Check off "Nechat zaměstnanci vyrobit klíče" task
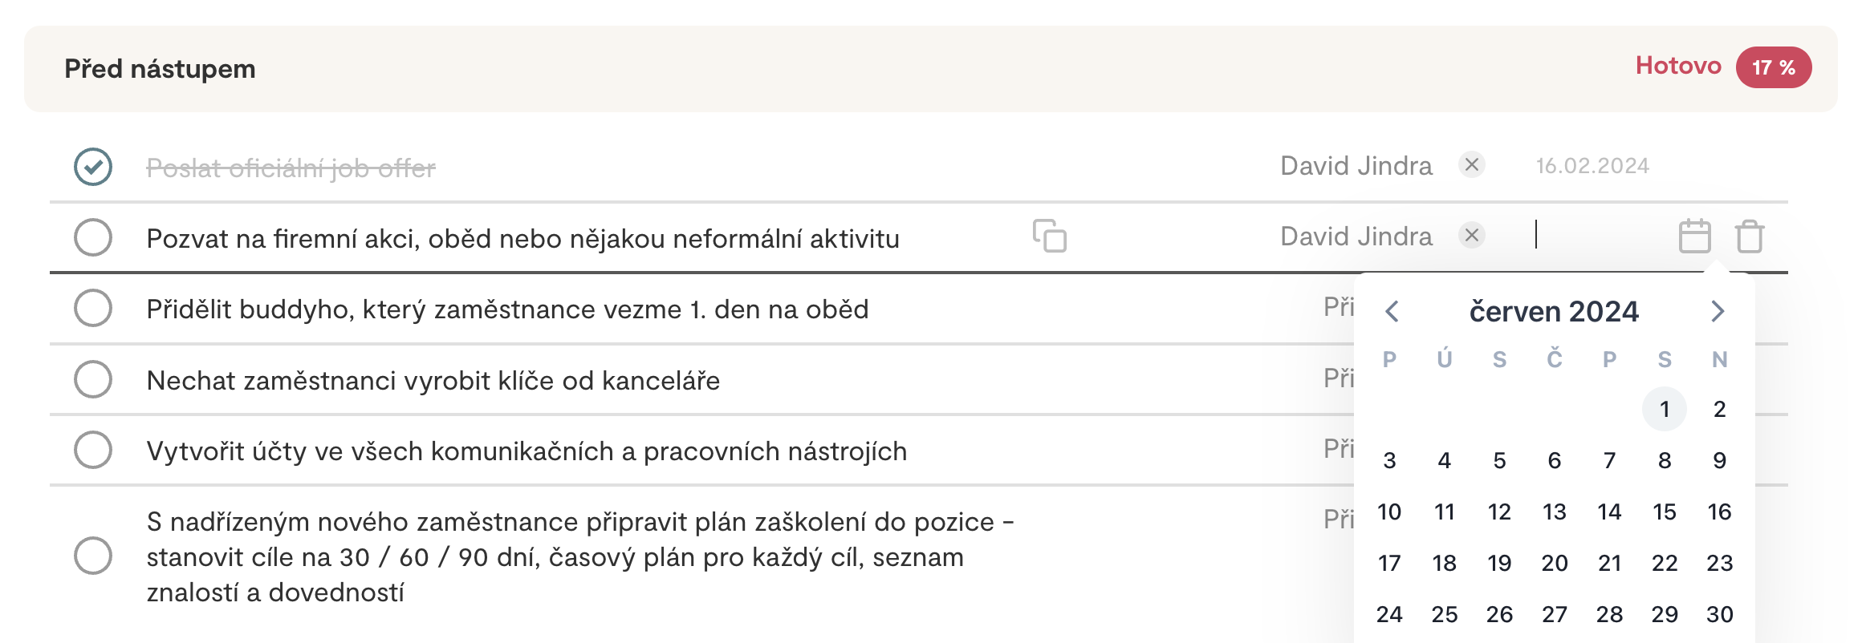 93,379
